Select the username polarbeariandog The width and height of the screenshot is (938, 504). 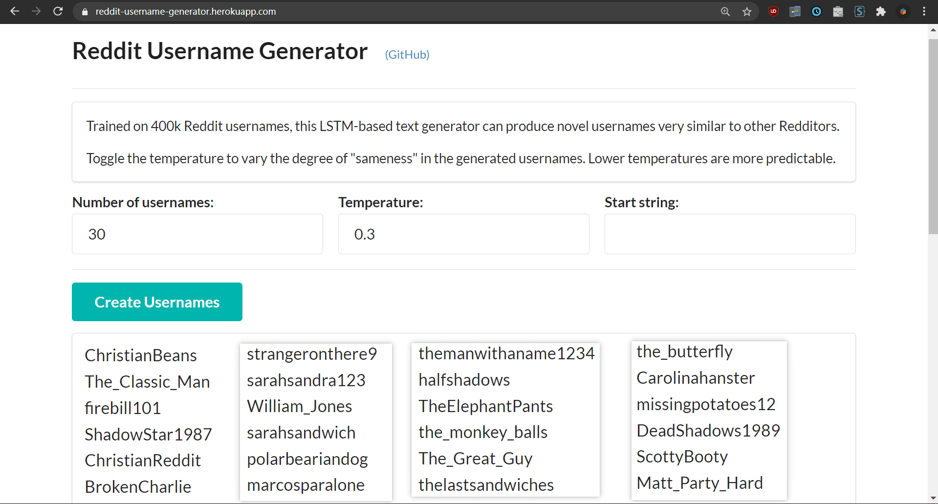click(x=307, y=459)
